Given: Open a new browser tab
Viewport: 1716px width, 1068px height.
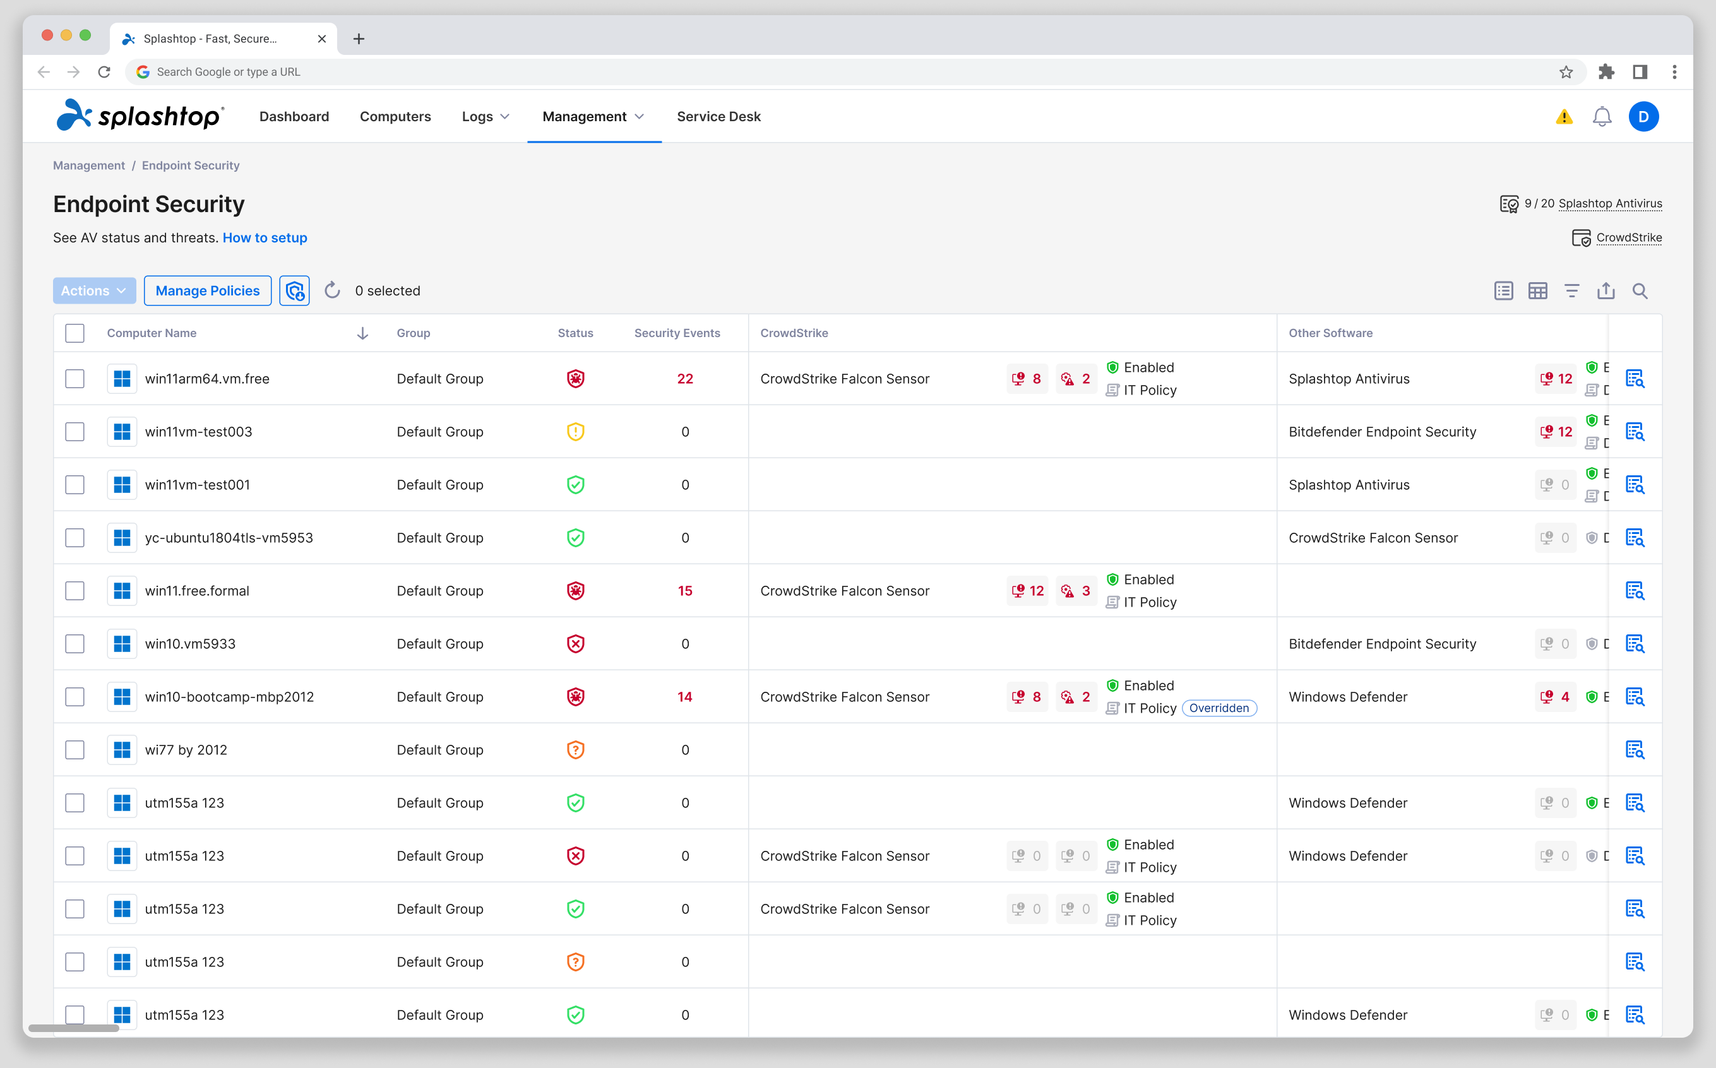Looking at the screenshot, I should click(x=359, y=39).
